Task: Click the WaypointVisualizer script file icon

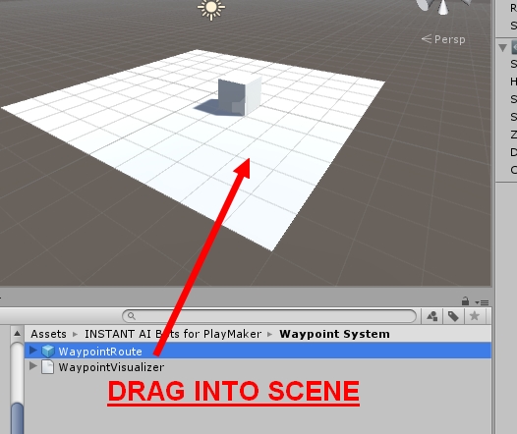Action: coord(48,367)
